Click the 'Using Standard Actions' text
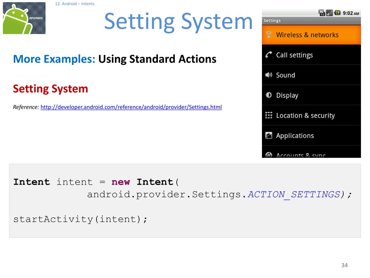The image size is (370, 278). [157, 59]
